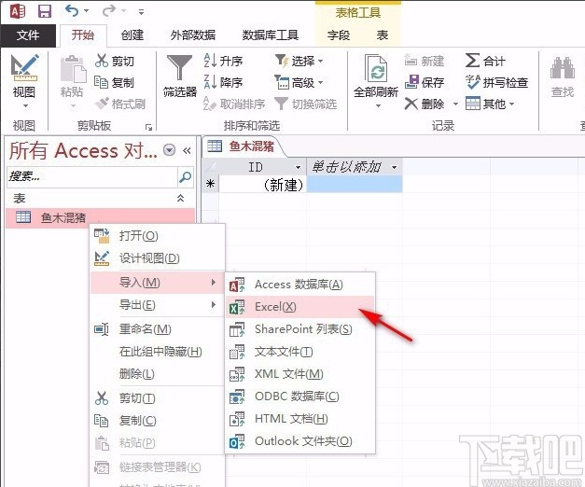Click 合计 (Totals) sigma icon
585x487 pixels.
click(x=473, y=60)
